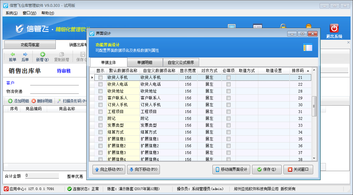
Task: Click the 前单 previous order arrow icon
Action: 12,54
